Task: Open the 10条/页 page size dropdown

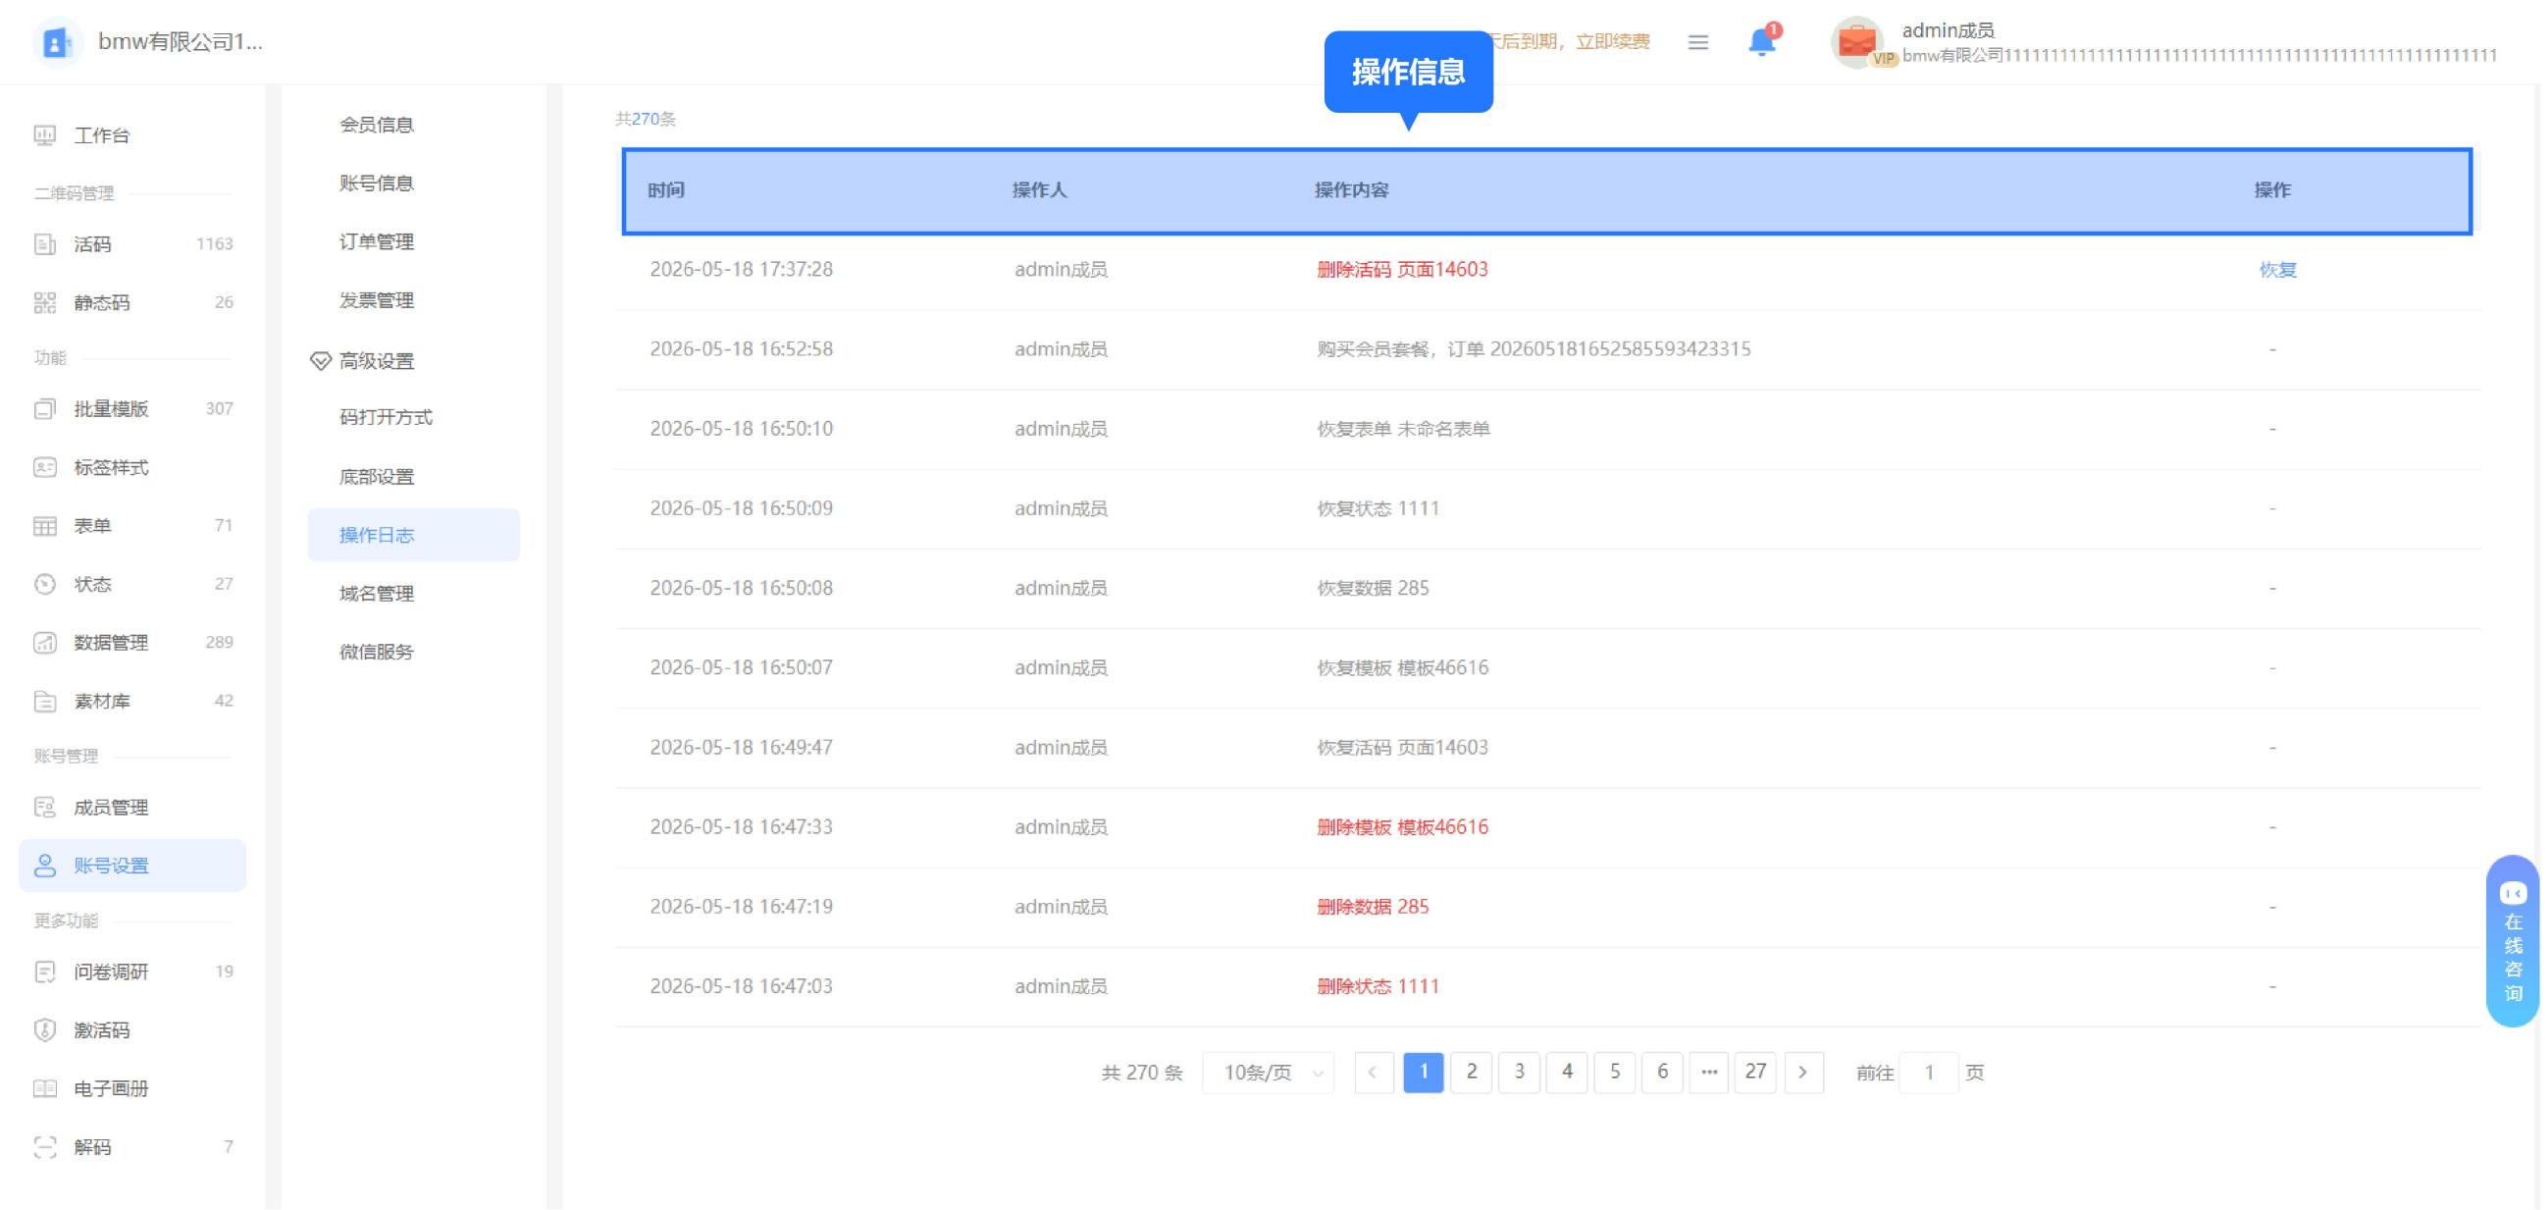Action: click(x=1268, y=1073)
